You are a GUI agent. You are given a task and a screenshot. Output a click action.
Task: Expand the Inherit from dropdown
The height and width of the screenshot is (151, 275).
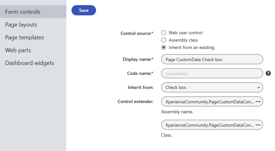point(212,87)
